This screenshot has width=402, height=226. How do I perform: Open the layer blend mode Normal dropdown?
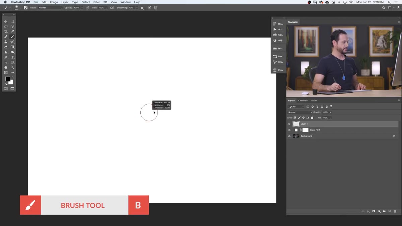pos(300,112)
